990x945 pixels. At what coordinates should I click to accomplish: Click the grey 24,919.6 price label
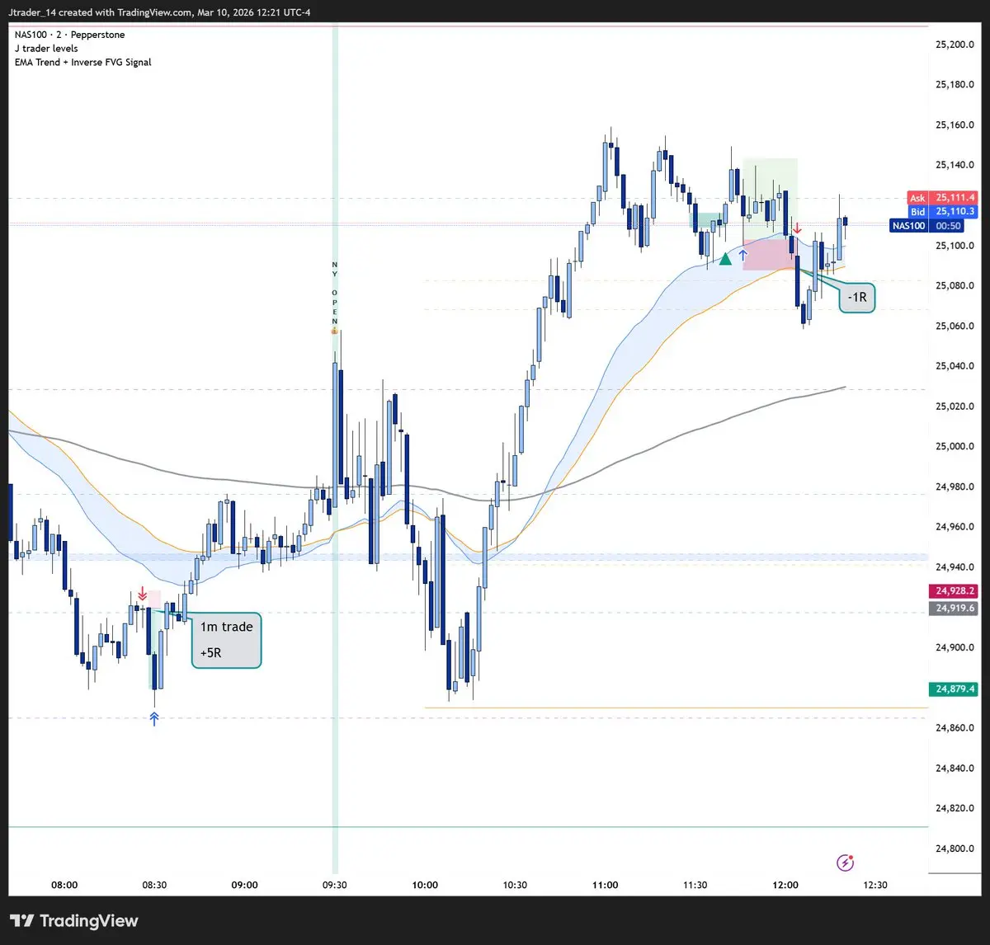[x=955, y=608]
